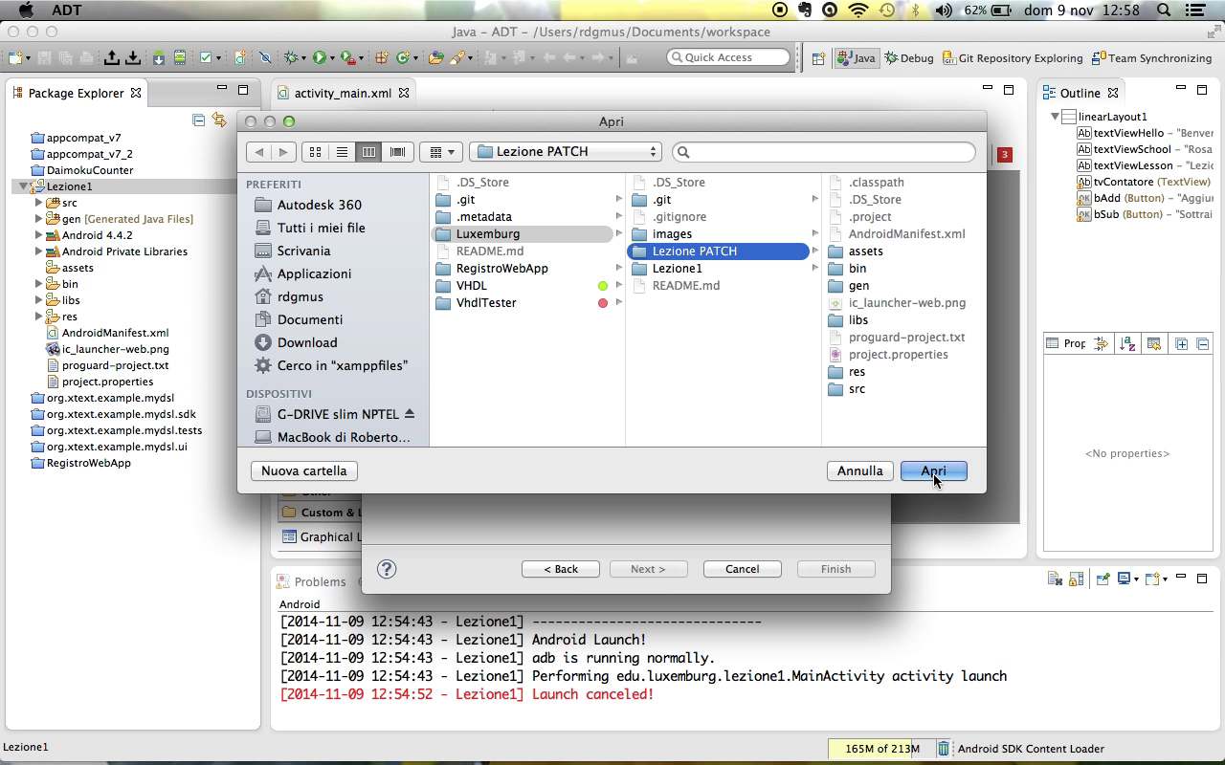1225x765 pixels.
Task: Collapse linearLayout1 in Outline
Action: click(1055, 117)
